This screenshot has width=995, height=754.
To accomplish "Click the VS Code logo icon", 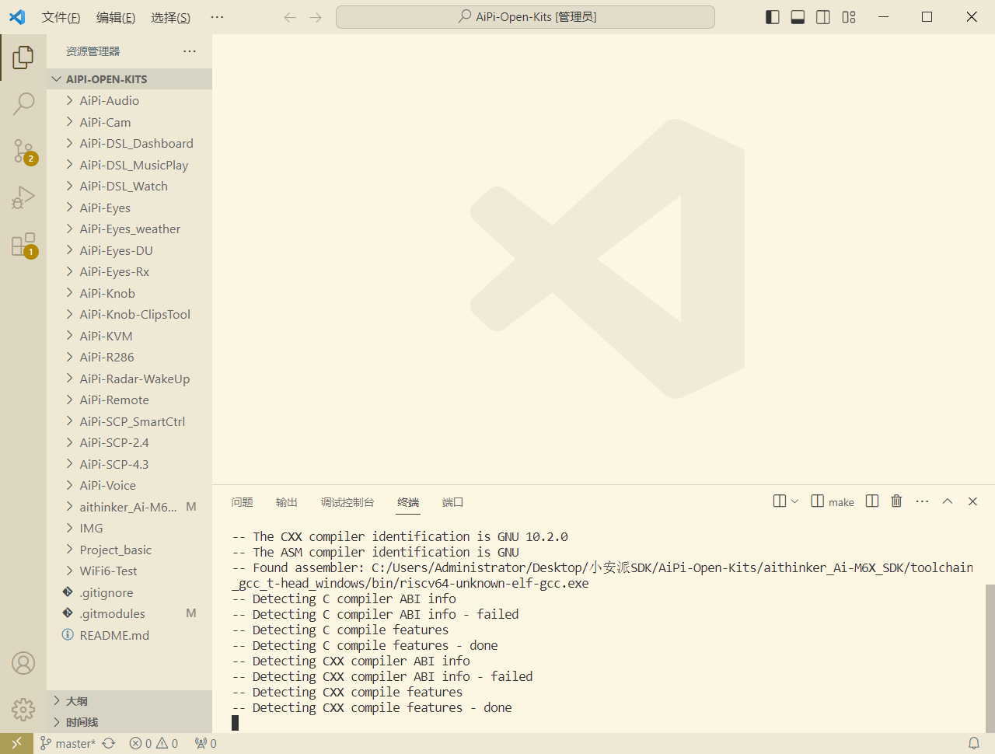I will coord(17,17).
